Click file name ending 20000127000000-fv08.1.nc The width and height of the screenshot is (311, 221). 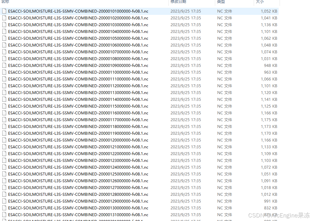(78, 187)
